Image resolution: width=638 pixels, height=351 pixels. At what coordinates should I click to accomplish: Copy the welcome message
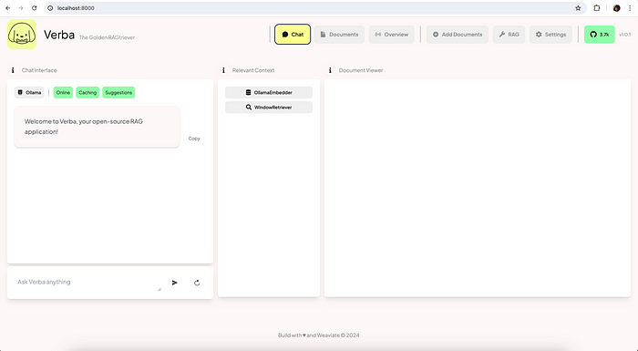194,139
